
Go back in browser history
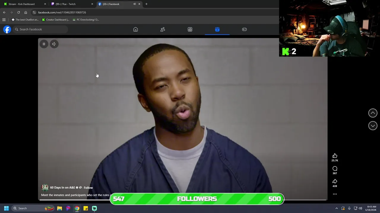coord(4,12)
